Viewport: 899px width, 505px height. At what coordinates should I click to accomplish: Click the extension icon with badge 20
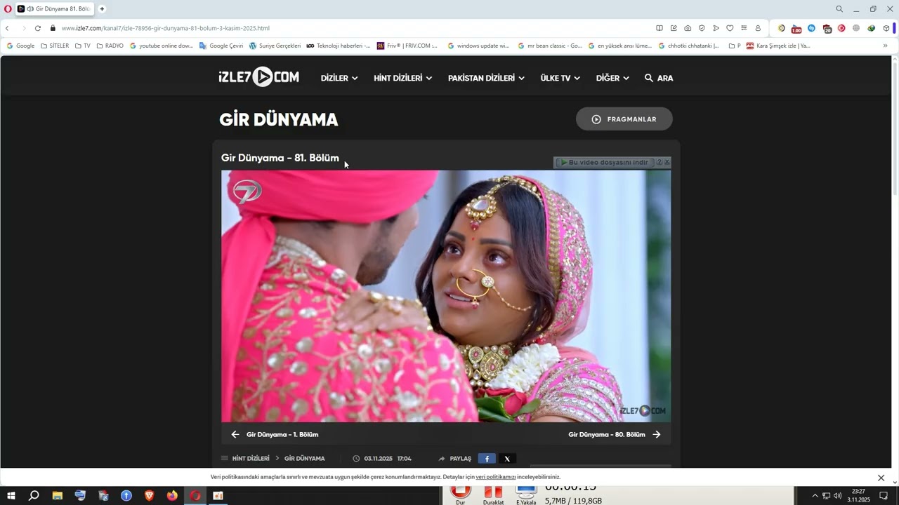click(827, 29)
